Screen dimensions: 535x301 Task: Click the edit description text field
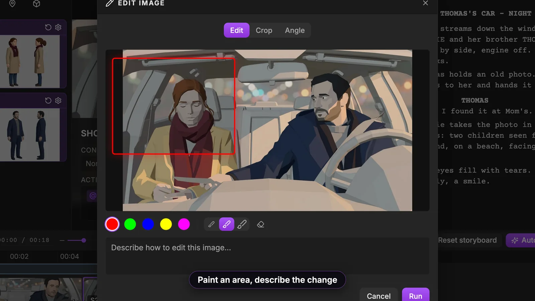pos(267,256)
